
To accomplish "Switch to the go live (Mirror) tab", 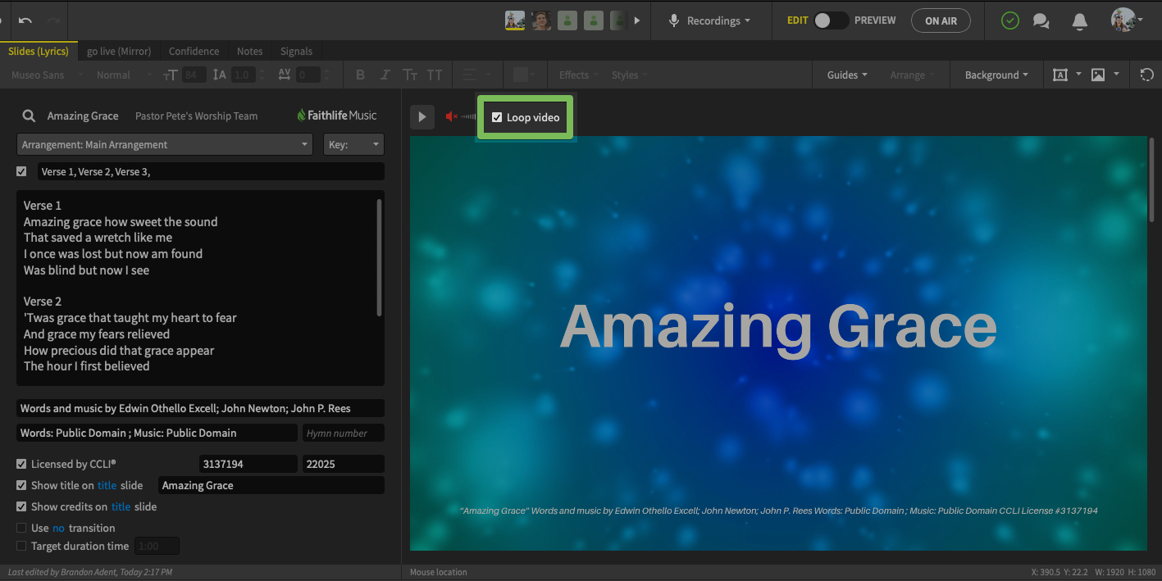I will [x=119, y=51].
